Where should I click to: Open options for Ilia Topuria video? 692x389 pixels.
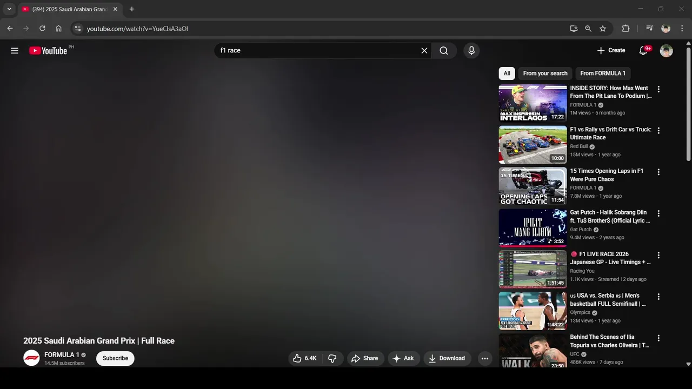(658, 338)
